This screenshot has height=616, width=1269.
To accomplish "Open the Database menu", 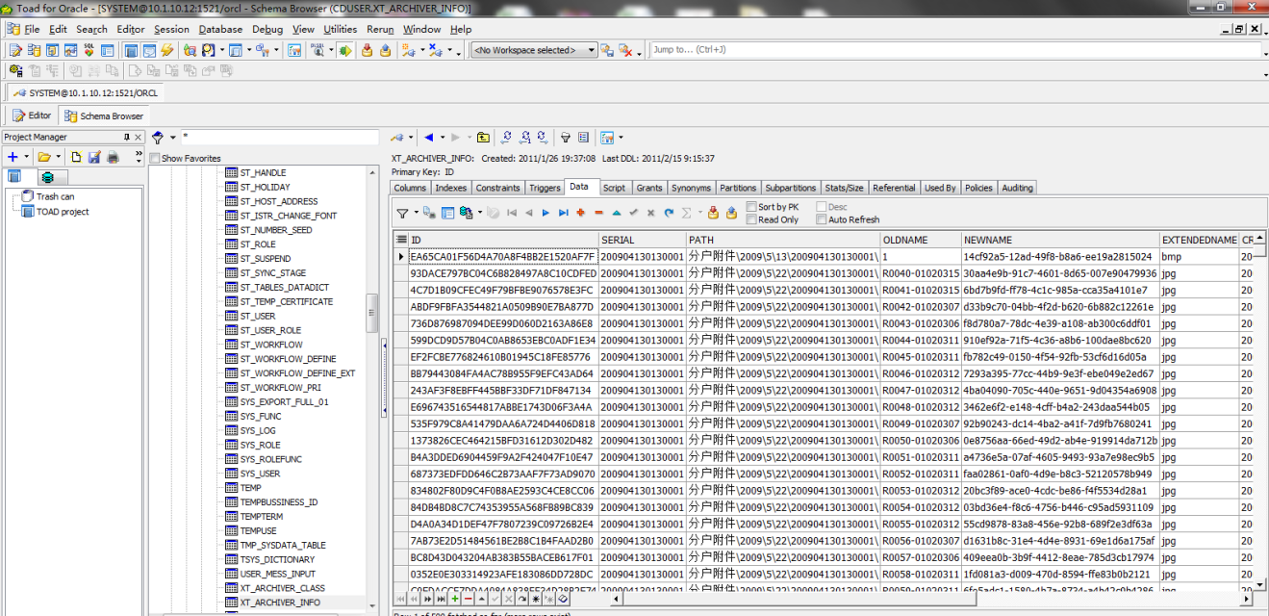I will coord(220,29).
